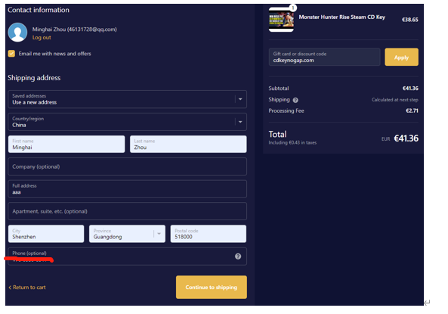This screenshot has height=314, width=448.
Task: Click the Company (optional) field
Action: (x=128, y=166)
